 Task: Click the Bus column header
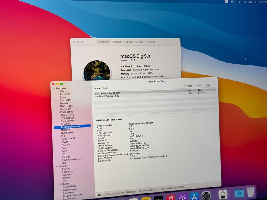coord(199,85)
